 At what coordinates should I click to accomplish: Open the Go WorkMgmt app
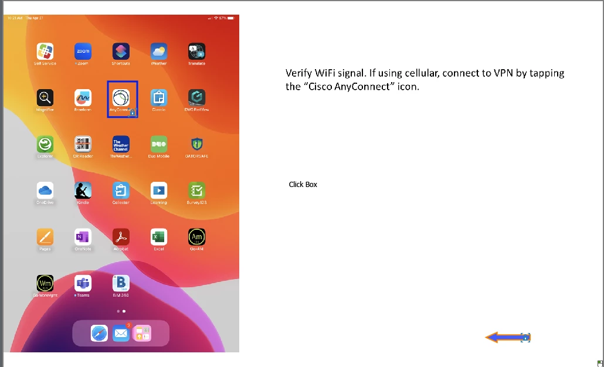pos(45,283)
